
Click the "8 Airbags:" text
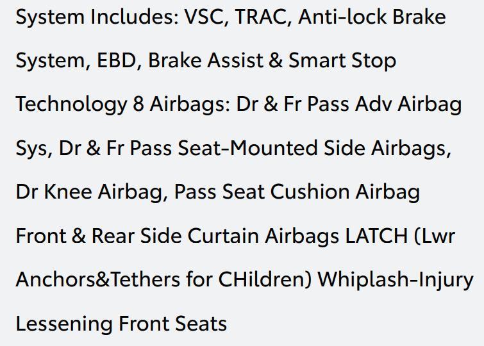point(181,104)
